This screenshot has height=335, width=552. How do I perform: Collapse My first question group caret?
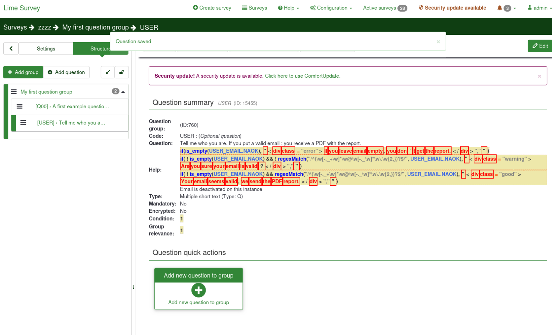click(123, 92)
